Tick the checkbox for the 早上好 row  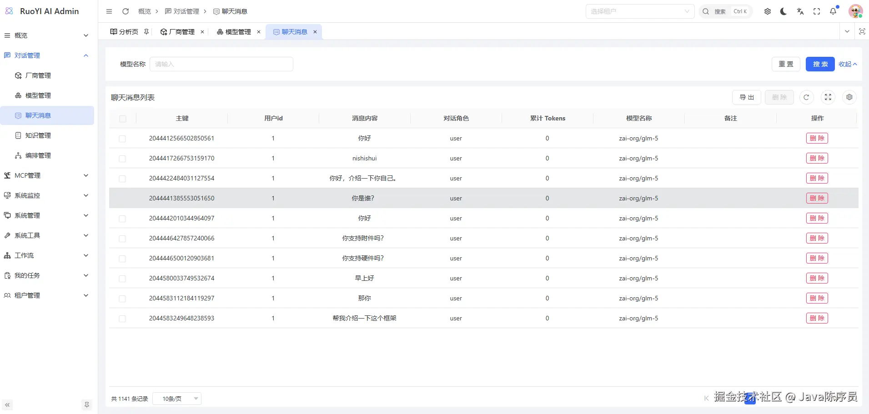(x=122, y=279)
